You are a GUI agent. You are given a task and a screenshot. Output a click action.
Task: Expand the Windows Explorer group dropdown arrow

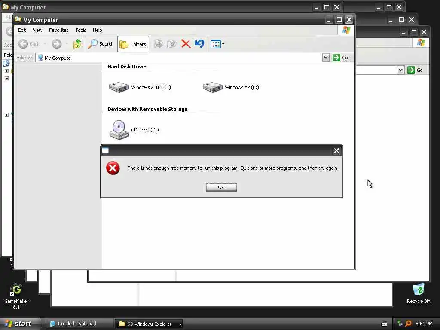click(x=180, y=324)
